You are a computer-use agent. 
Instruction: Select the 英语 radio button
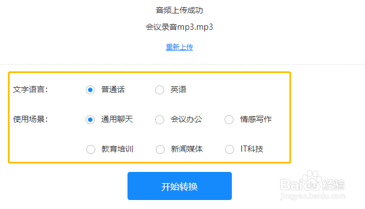coord(160,90)
